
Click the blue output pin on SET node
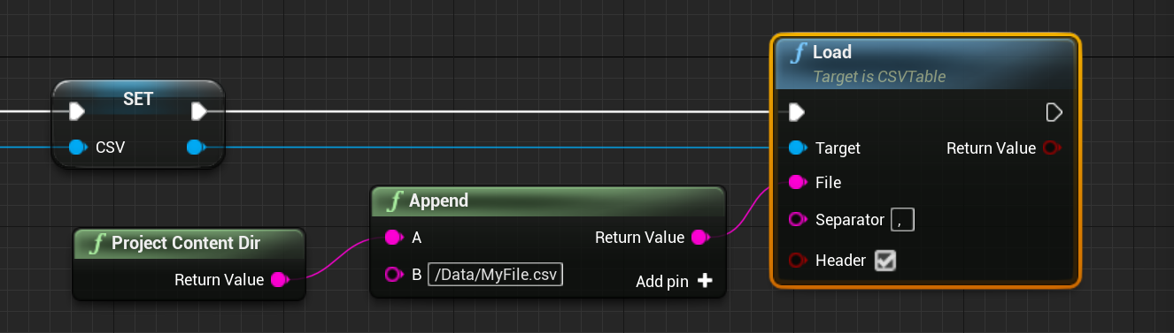click(196, 147)
